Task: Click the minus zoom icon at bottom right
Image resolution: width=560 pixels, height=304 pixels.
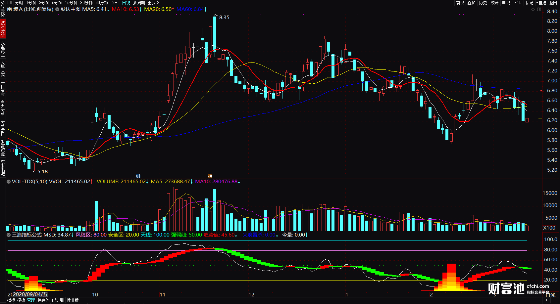Action: click(x=555, y=300)
